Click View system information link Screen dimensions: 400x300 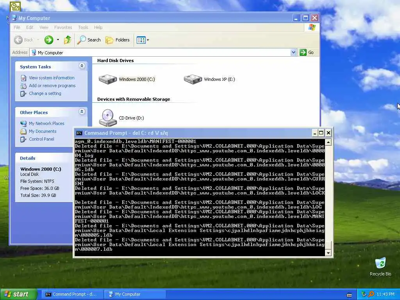click(x=52, y=78)
